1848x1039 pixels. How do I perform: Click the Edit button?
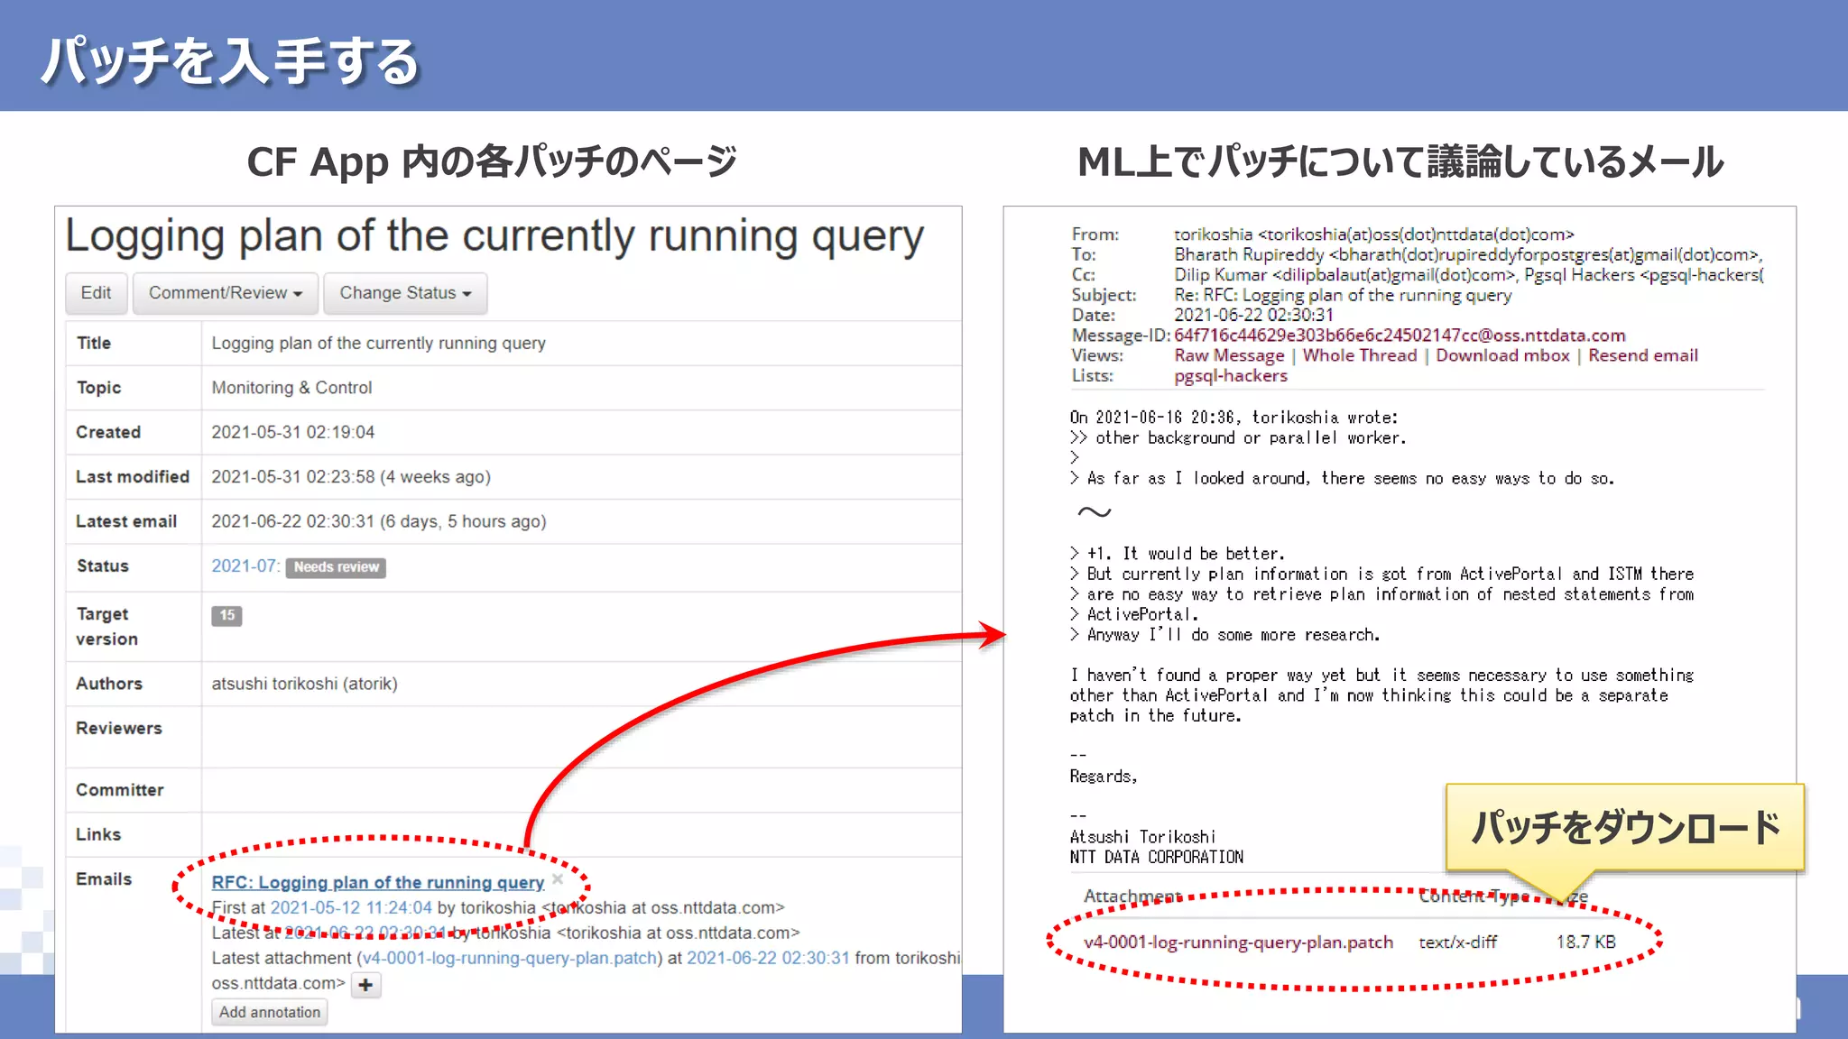tap(96, 293)
